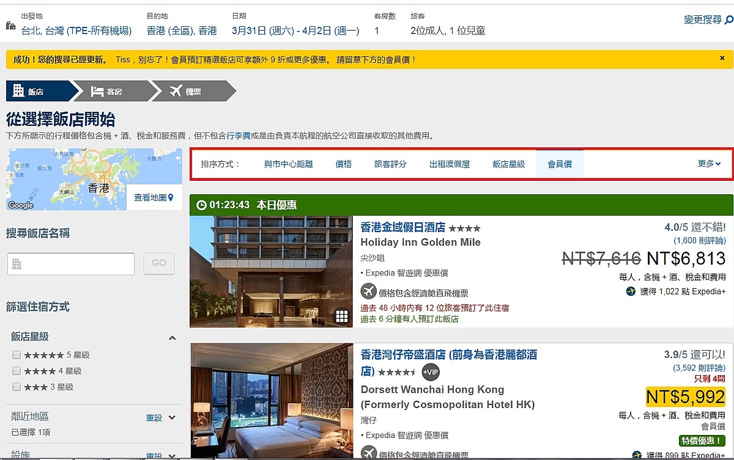Viewport: 734px width, 460px height.
Task: Open the 香港金域假日酒店 hotel link
Action: tap(402, 227)
